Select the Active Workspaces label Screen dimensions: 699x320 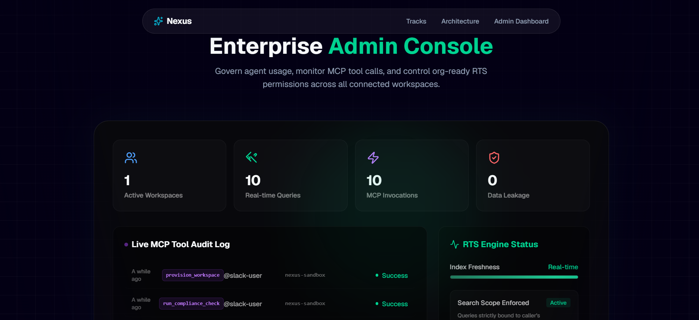click(153, 195)
